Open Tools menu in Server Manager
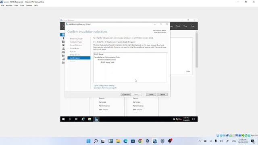The height and width of the screenshot is (145, 258). pyautogui.click(x=178, y=26)
